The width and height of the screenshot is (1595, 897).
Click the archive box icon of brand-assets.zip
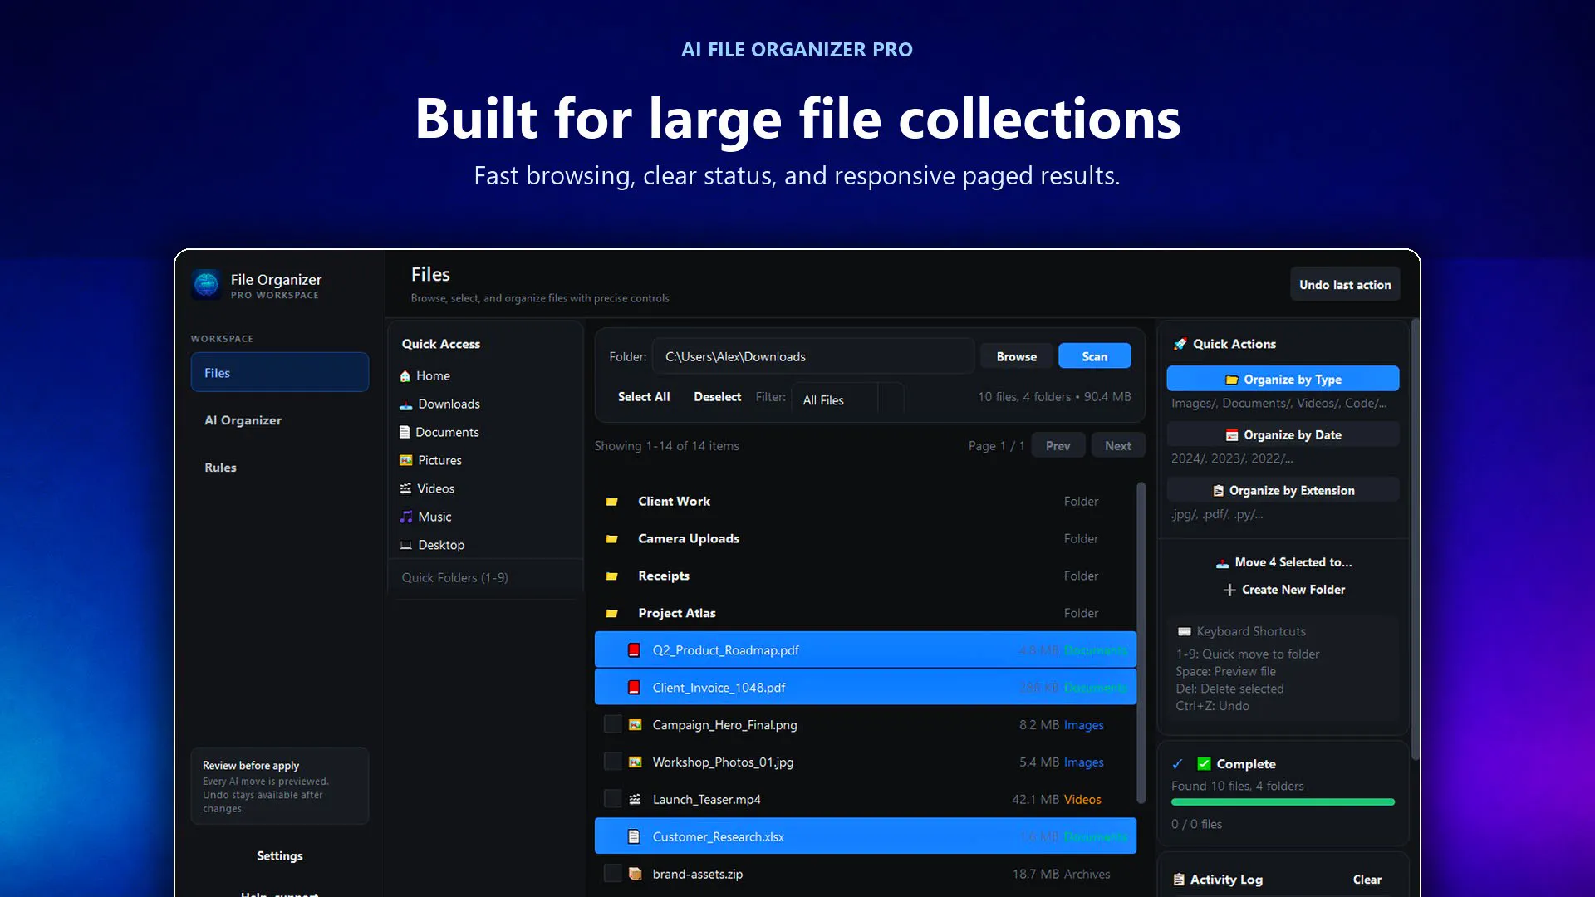coord(635,874)
